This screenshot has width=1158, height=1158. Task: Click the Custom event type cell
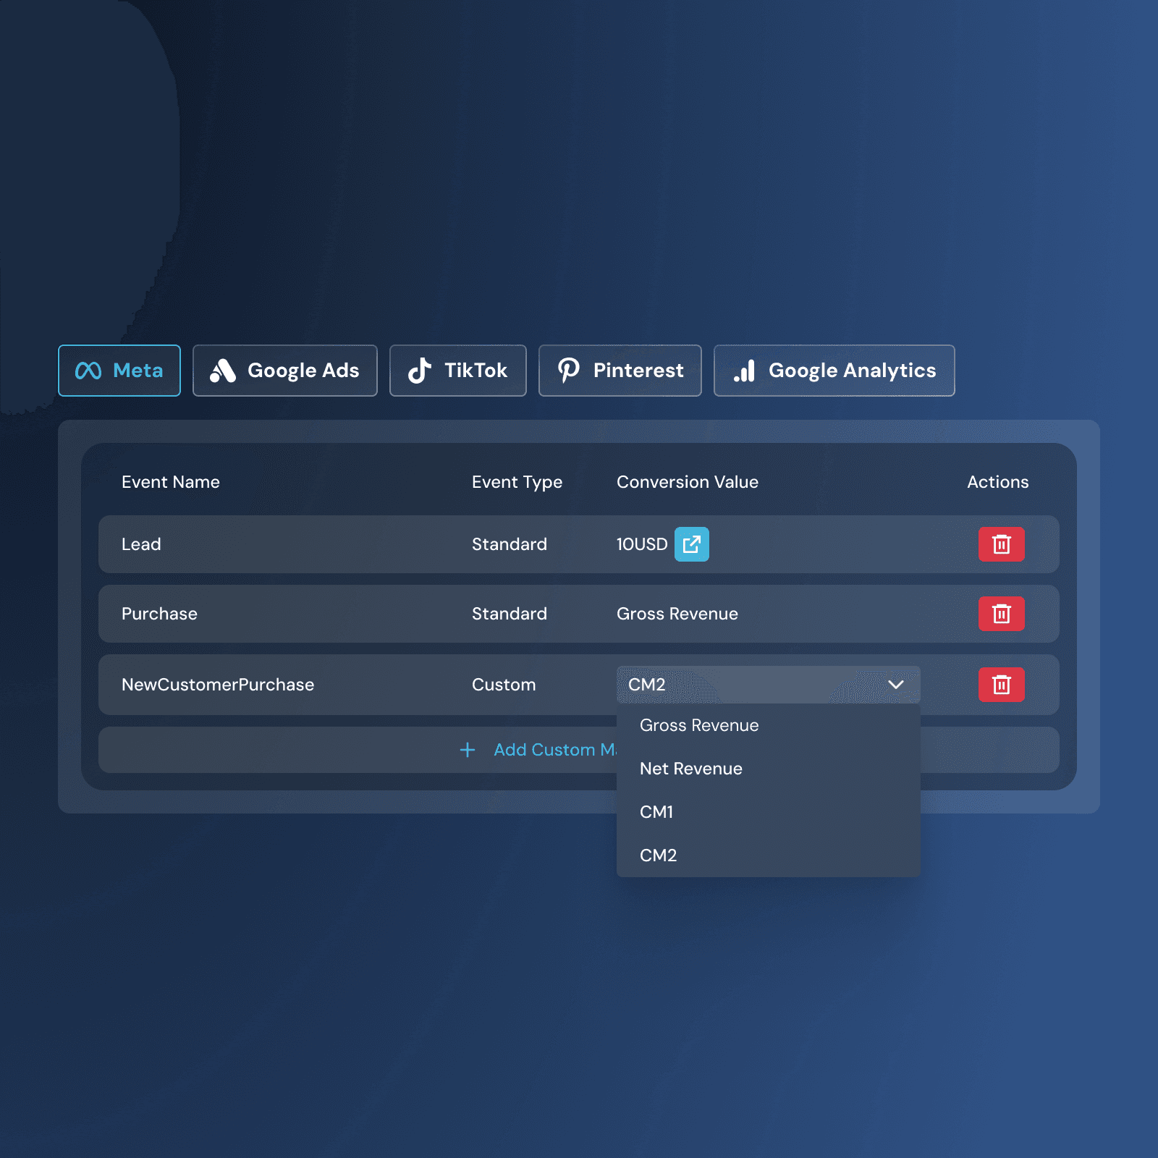(x=504, y=685)
